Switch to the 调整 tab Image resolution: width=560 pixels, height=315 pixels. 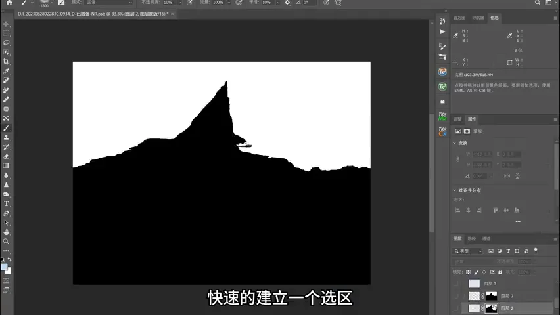point(457,119)
